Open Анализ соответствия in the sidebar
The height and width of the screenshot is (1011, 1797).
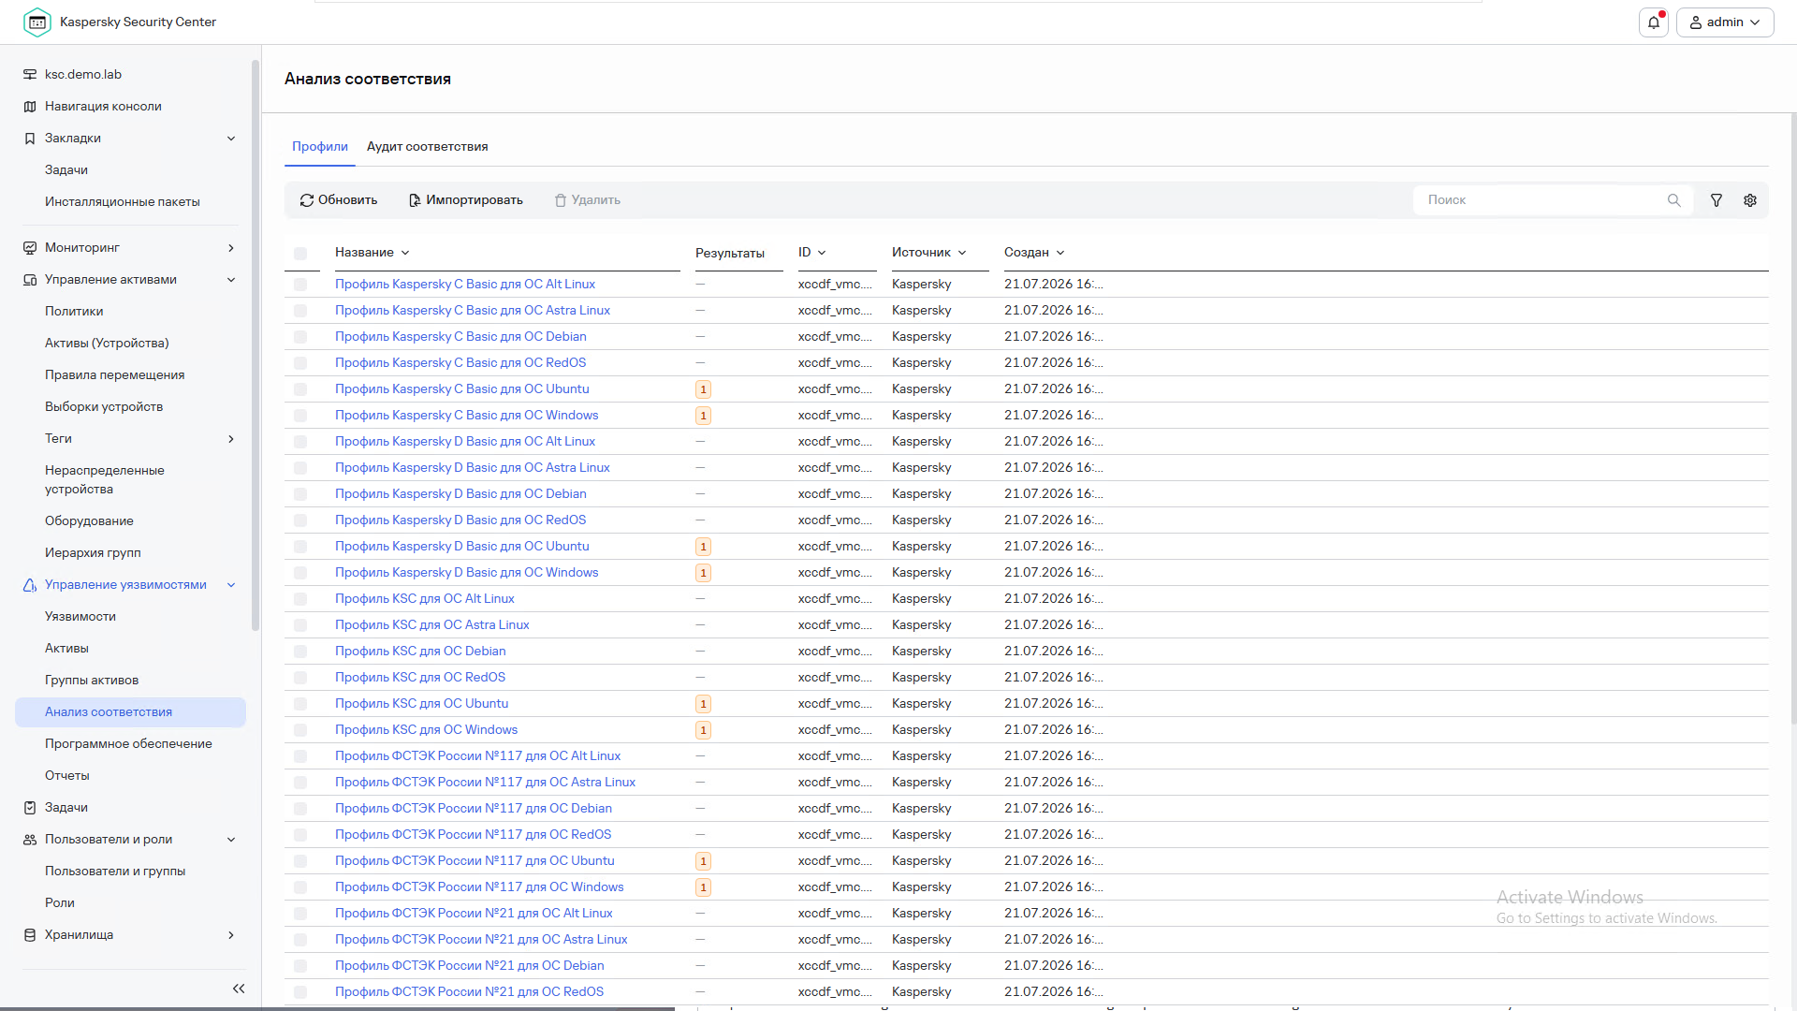130,712
